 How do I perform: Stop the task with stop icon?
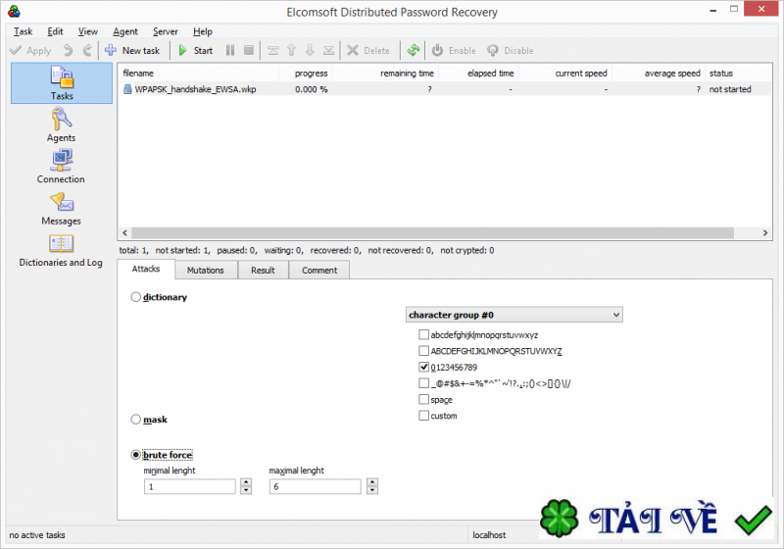pos(249,51)
